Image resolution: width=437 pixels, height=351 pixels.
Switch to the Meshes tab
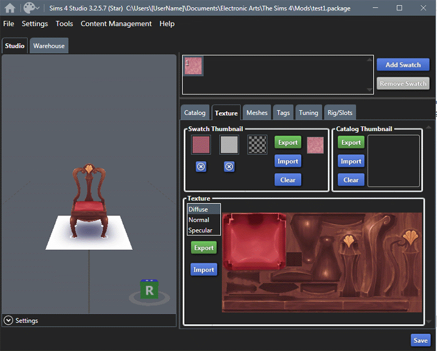click(x=257, y=113)
